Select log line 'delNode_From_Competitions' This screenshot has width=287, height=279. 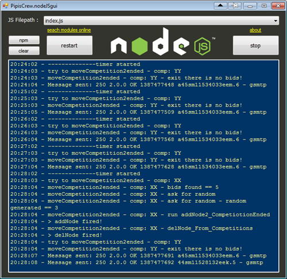[x=131, y=228]
